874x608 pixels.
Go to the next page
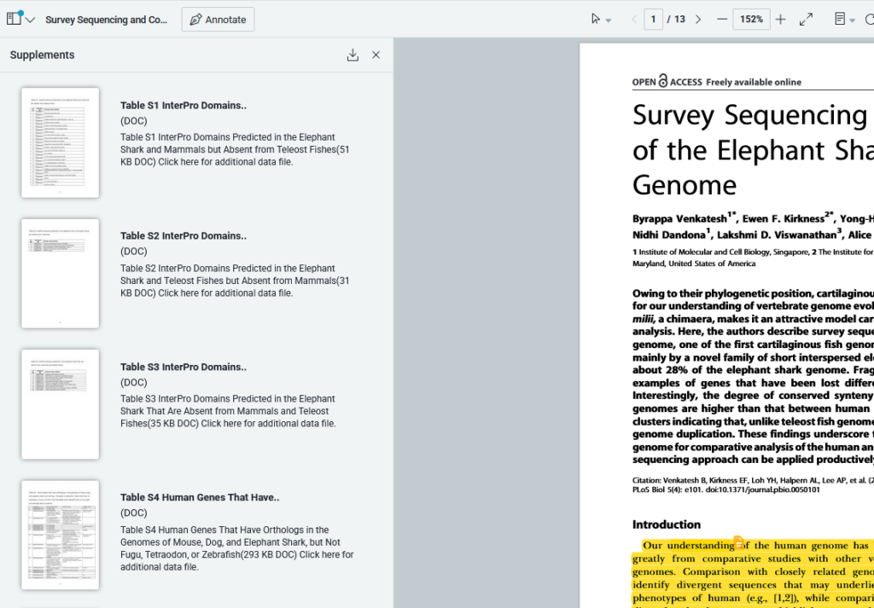click(698, 20)
